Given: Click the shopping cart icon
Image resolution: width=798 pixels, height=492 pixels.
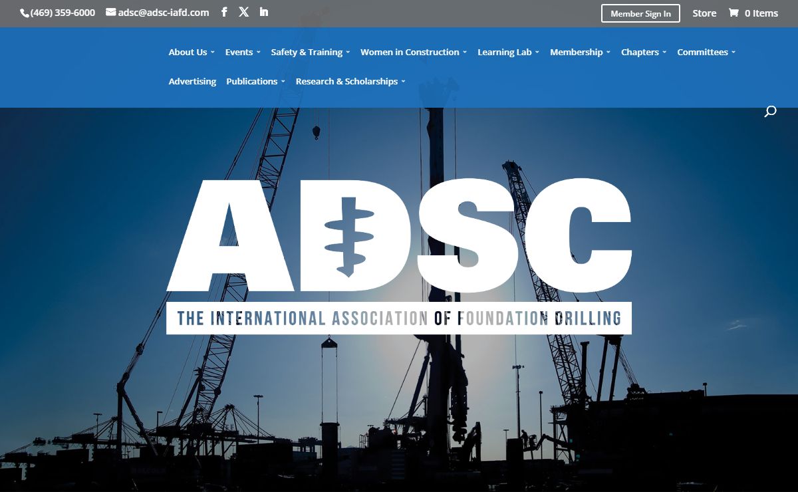Looking at the screenshot, I should click(x=733, y=13).
